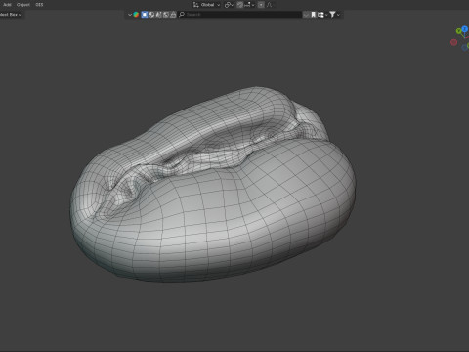Click the sphere icon after the blue square
This screenshot has height=352, width=469.
[x=151, y=15]
